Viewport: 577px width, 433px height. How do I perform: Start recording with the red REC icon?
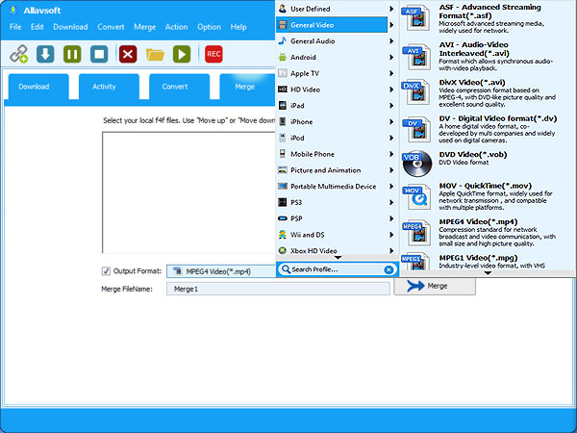pos(213,54)
